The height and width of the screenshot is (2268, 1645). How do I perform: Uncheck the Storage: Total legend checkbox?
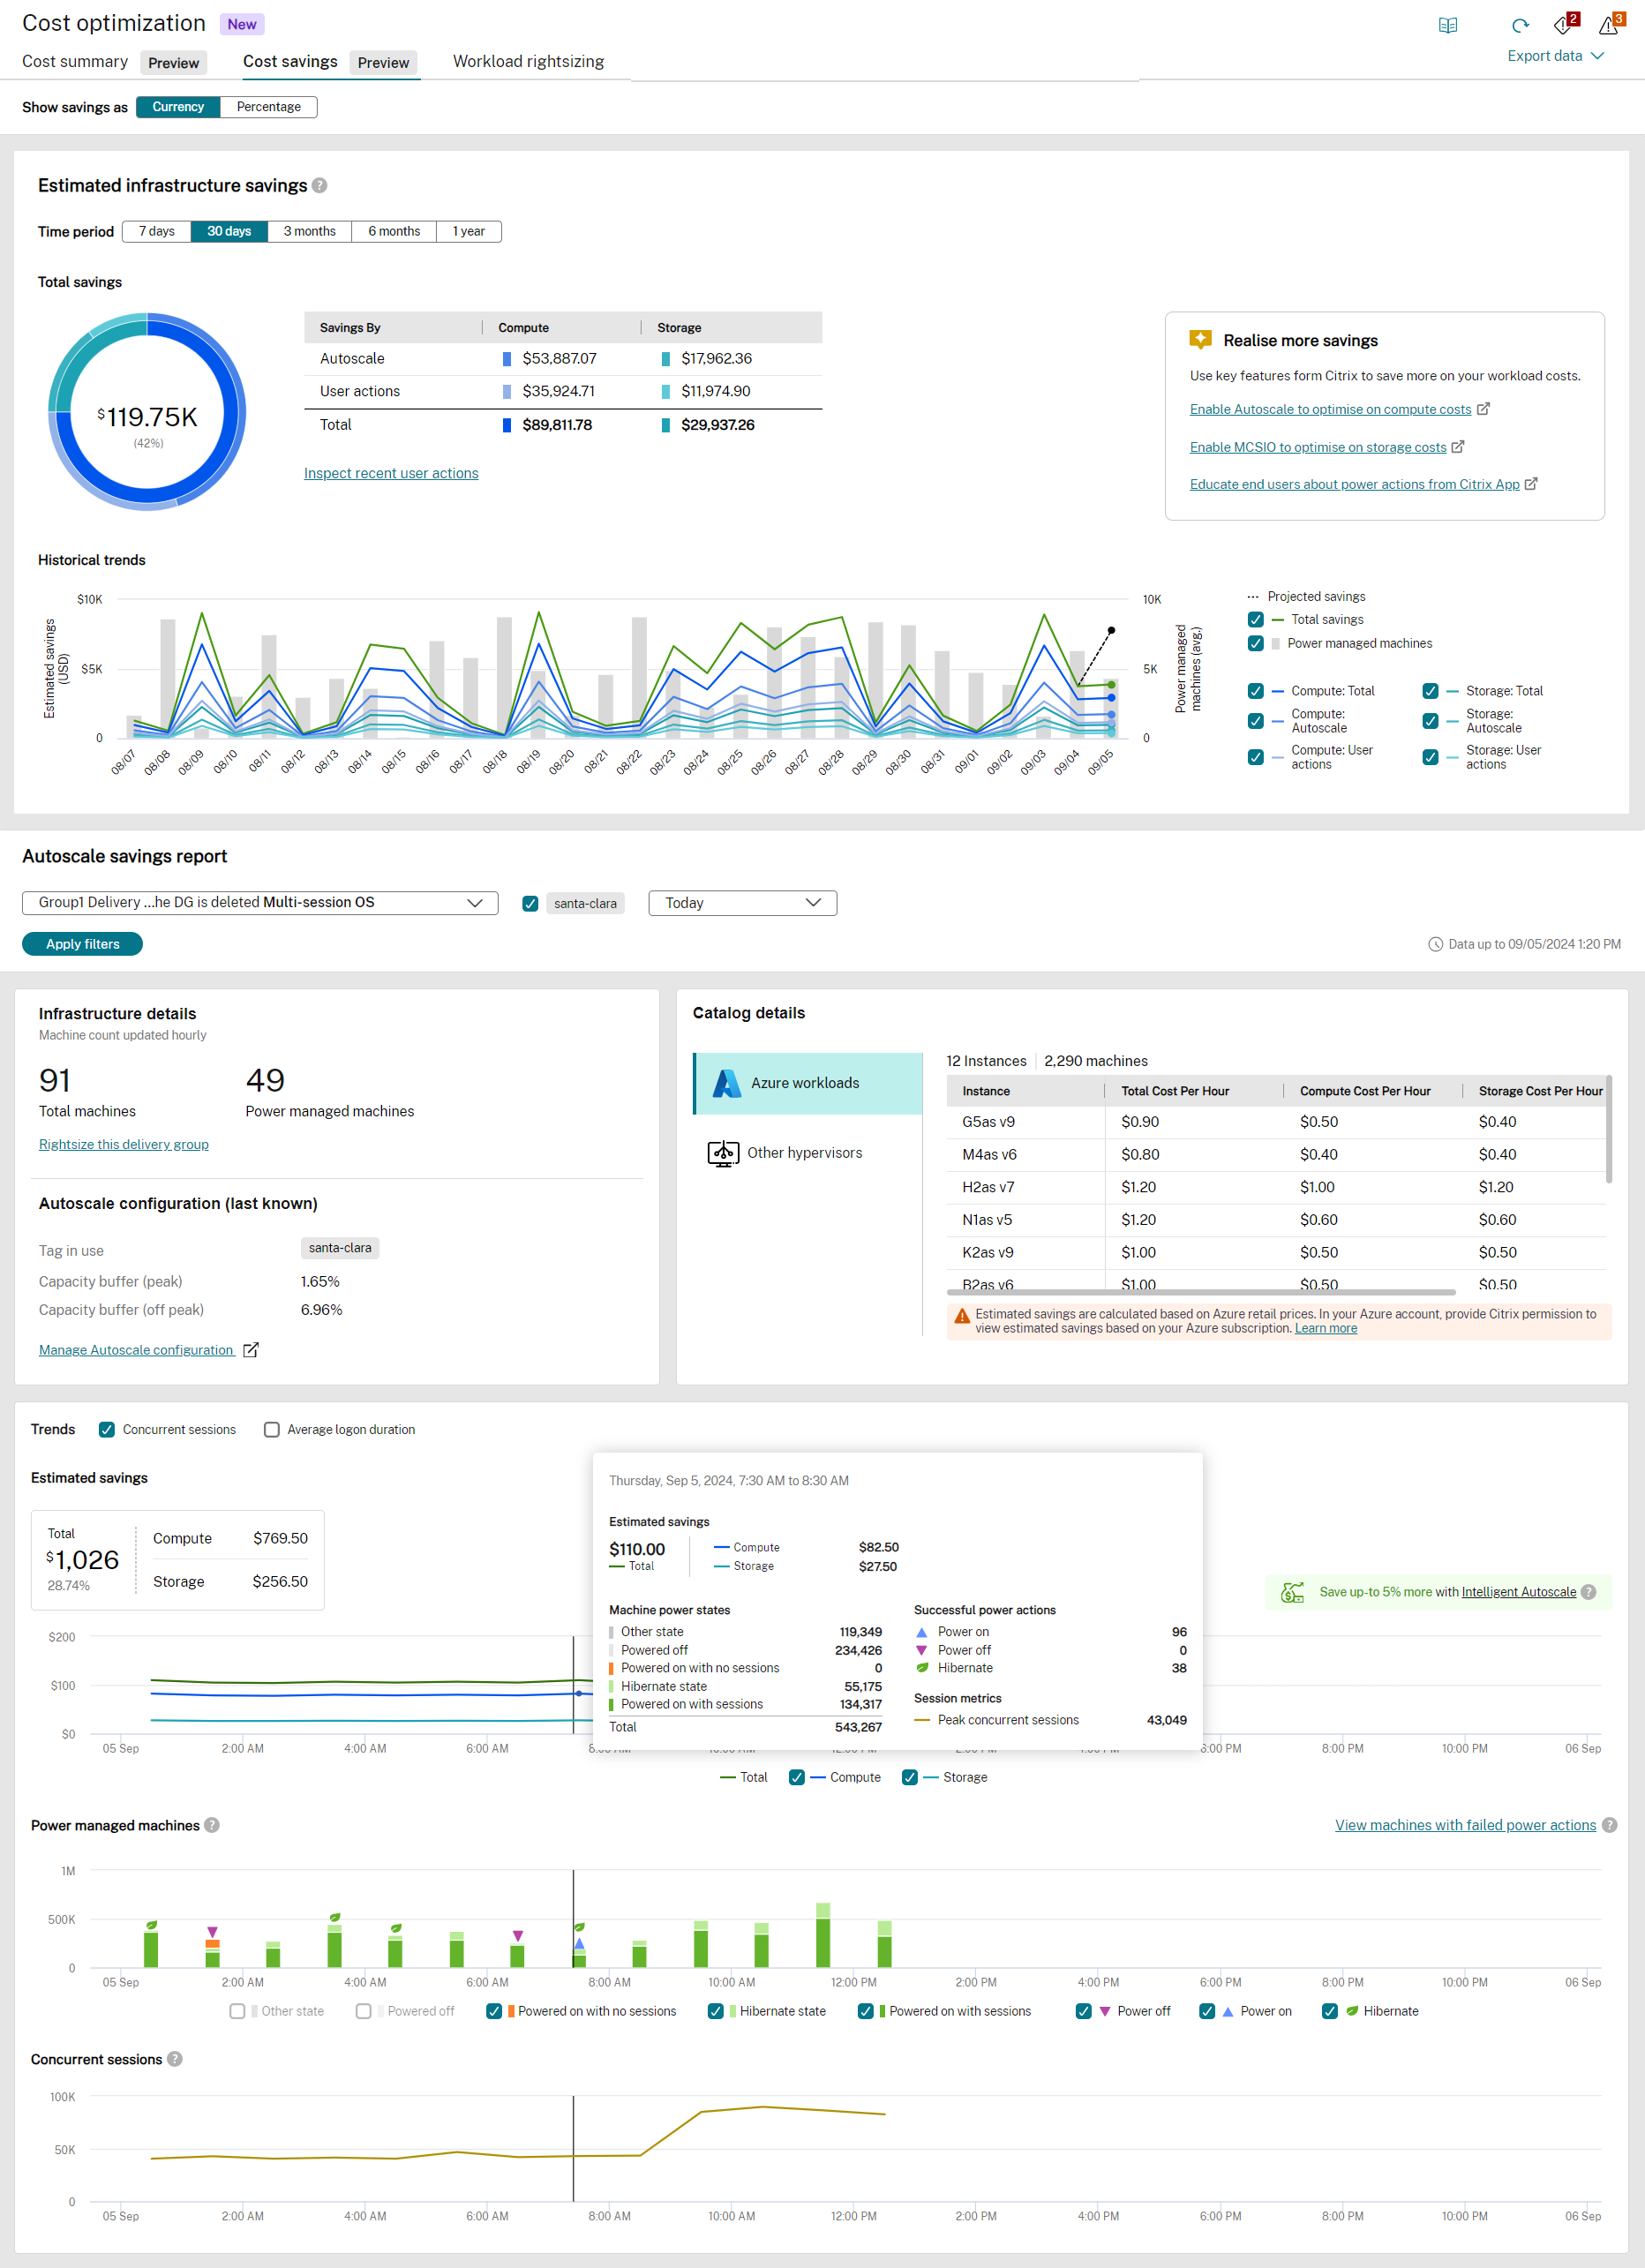1430,690
